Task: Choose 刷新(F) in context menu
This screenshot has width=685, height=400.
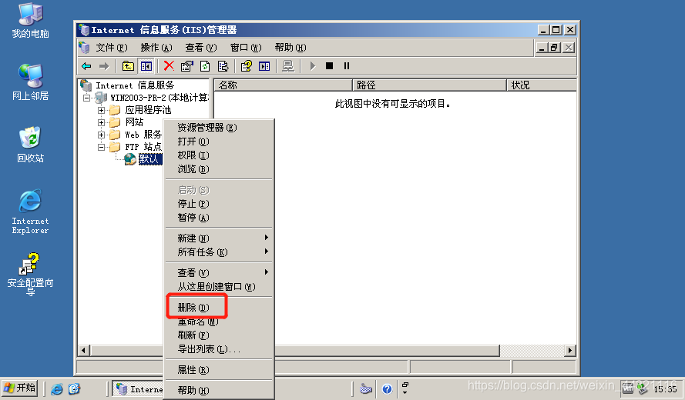Action: (x=219, y=335)
